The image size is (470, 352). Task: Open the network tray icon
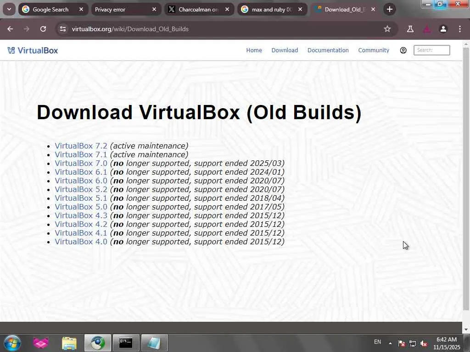coord(413,344)
